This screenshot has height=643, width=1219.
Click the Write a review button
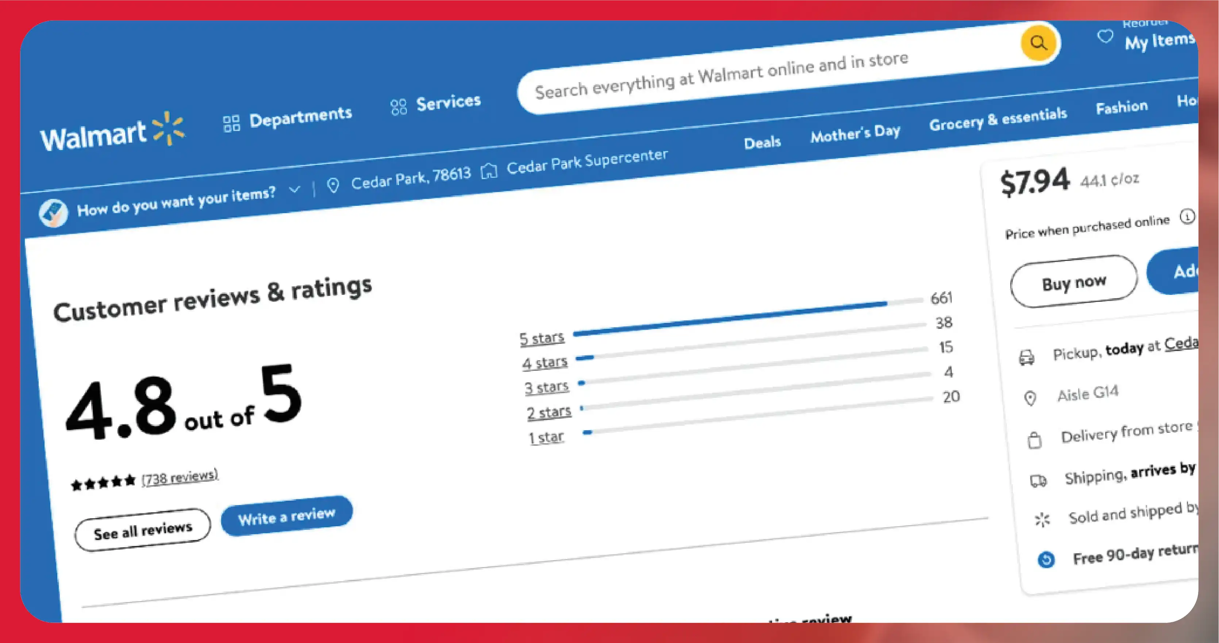point(287,516)
